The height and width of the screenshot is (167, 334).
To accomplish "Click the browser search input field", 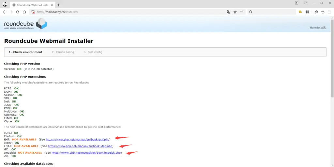I will (x=272, y=12).
